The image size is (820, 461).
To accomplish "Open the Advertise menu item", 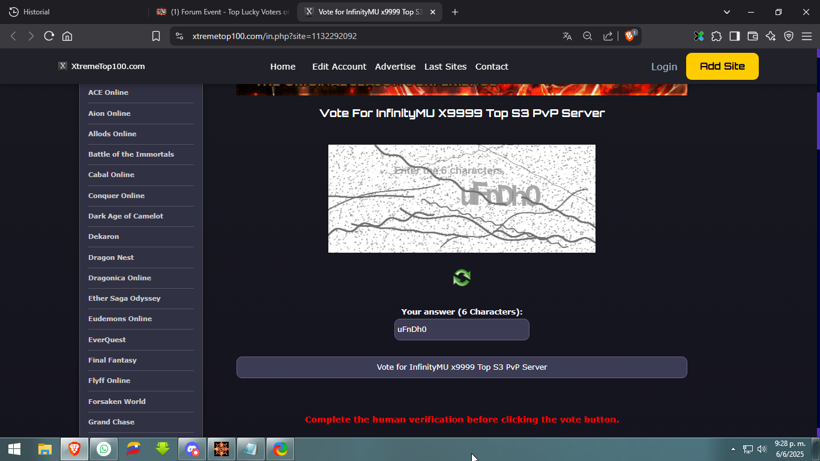I will pyautogui.click(x=396, y=67).
